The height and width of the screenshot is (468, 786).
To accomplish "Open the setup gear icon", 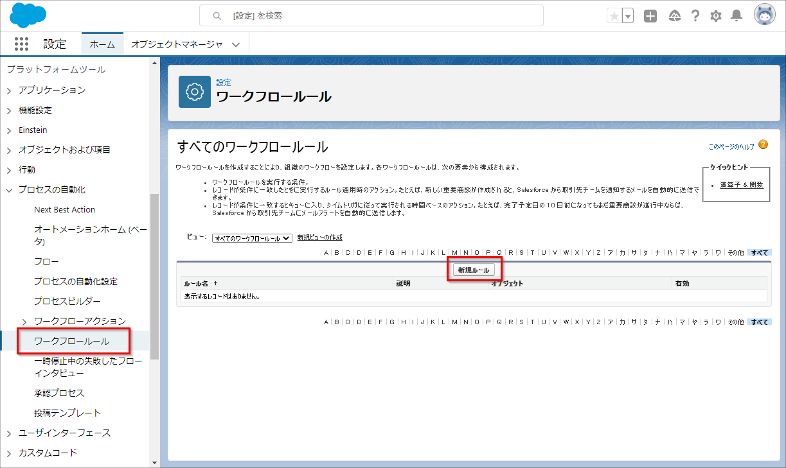I will click(716, 16).
